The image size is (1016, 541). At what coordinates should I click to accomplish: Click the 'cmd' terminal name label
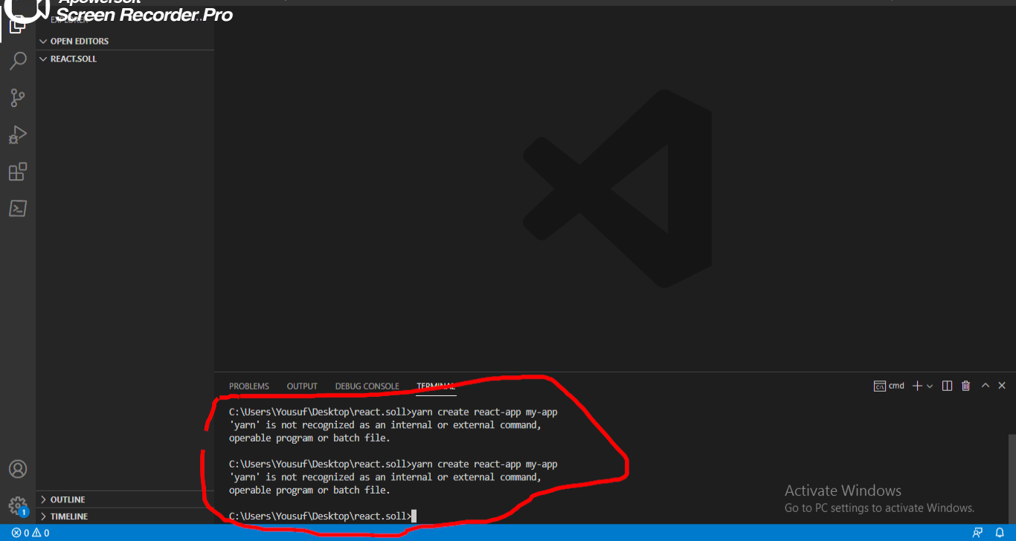(x=896, y=386)
